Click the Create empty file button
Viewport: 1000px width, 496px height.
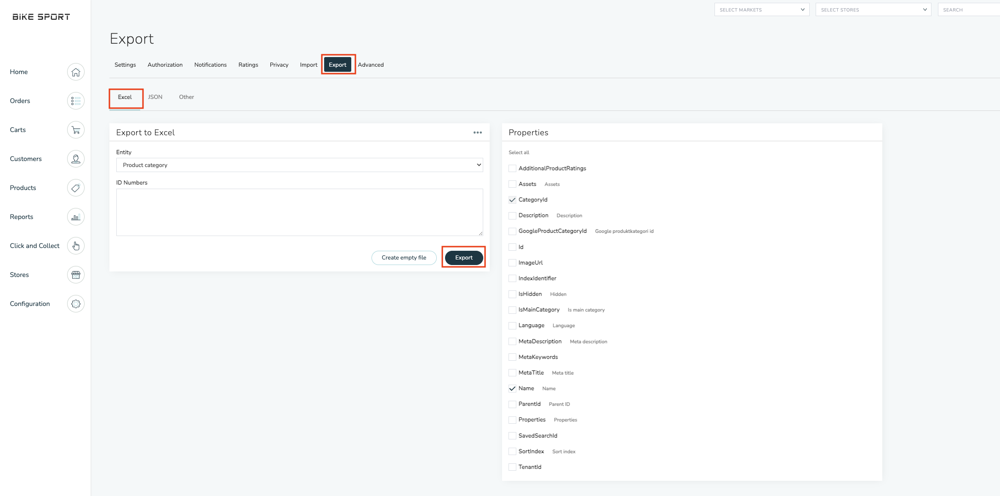point(404,258)
